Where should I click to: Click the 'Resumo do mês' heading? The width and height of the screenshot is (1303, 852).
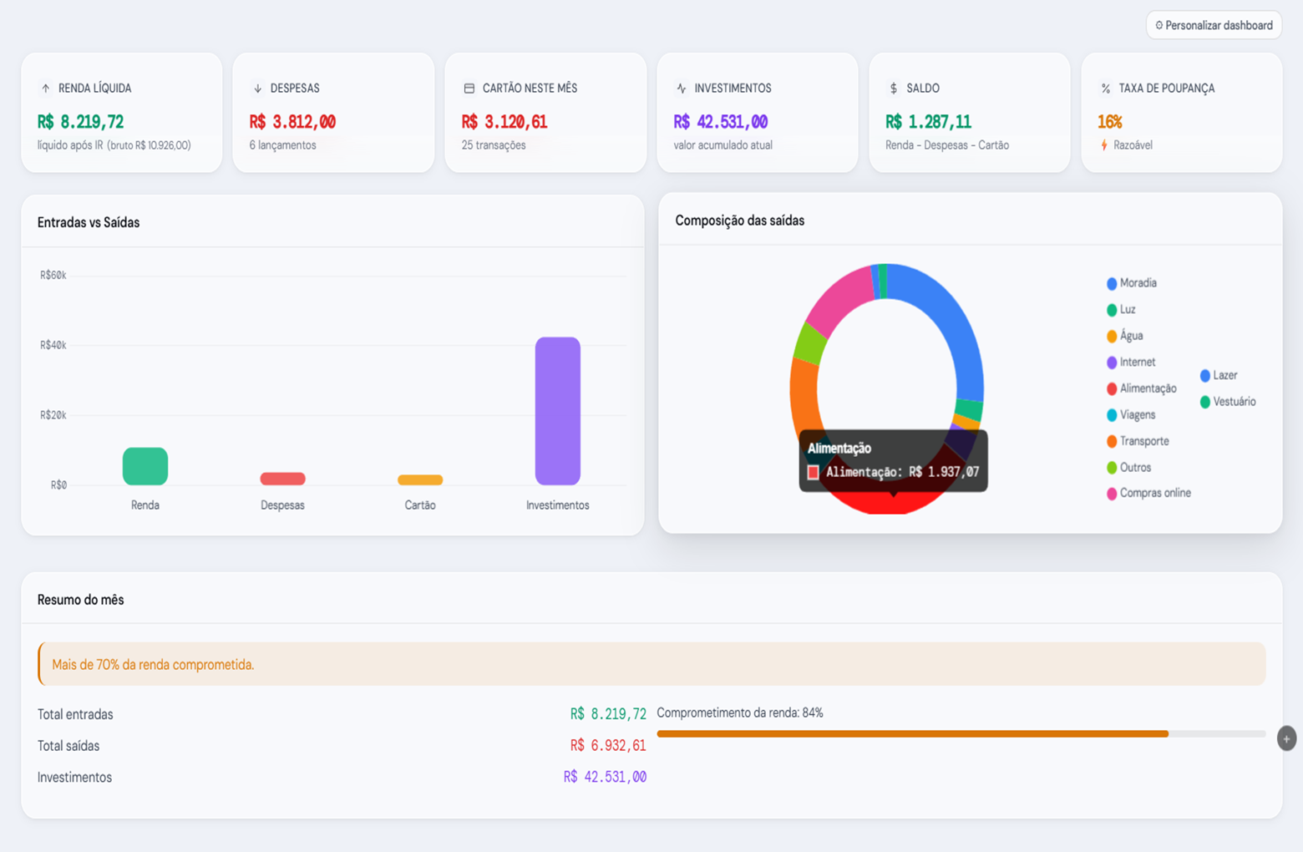click(80, 600)
